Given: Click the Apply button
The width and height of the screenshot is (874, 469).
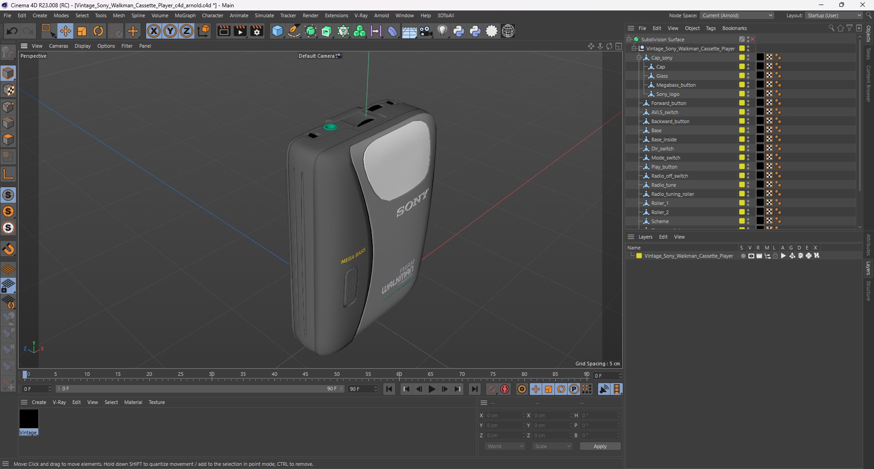Looking at the screenshot, I should click(600, 446).
